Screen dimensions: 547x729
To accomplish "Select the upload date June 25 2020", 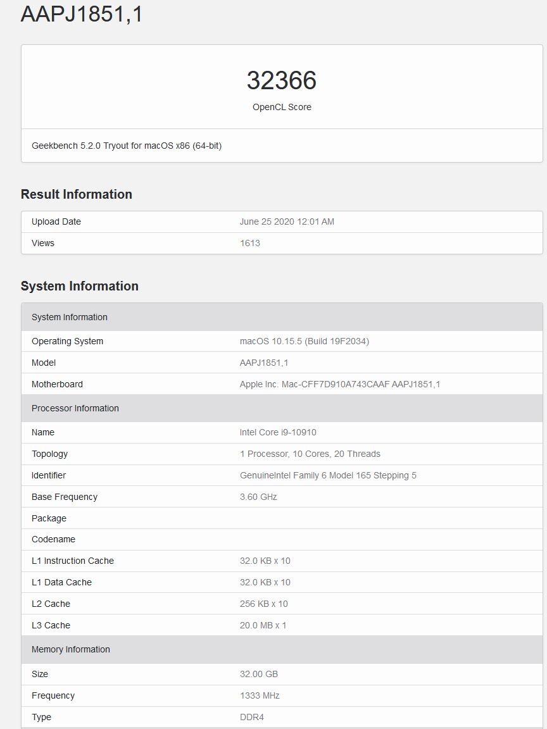I will (x=287, y=221).
